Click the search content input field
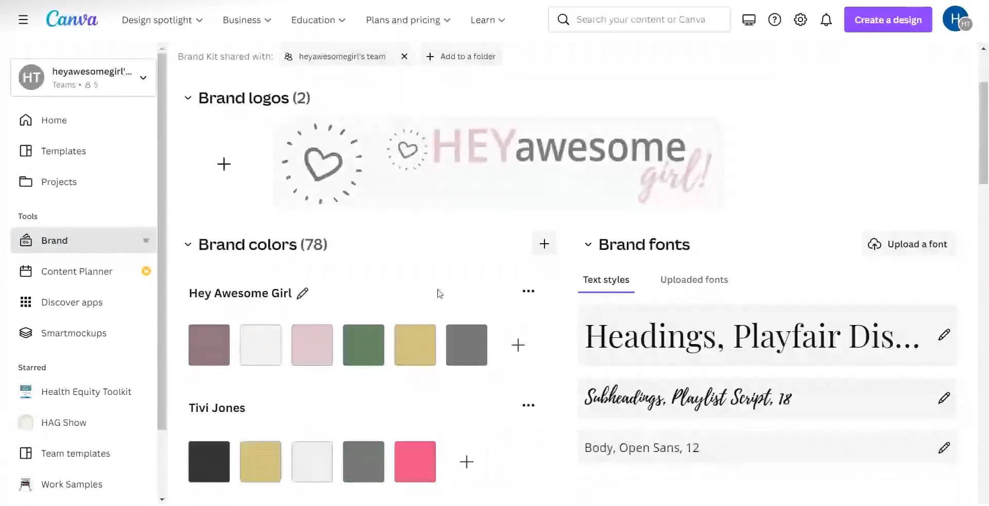The image size is (989, 506). [639, 20]
